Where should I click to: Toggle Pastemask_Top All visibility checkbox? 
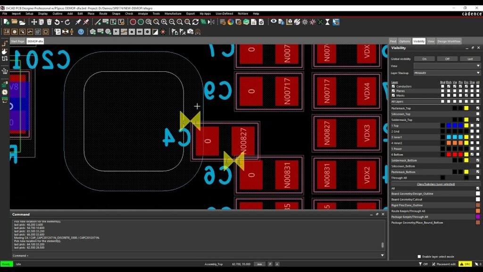pyautogui.click(x=478, y=108)
